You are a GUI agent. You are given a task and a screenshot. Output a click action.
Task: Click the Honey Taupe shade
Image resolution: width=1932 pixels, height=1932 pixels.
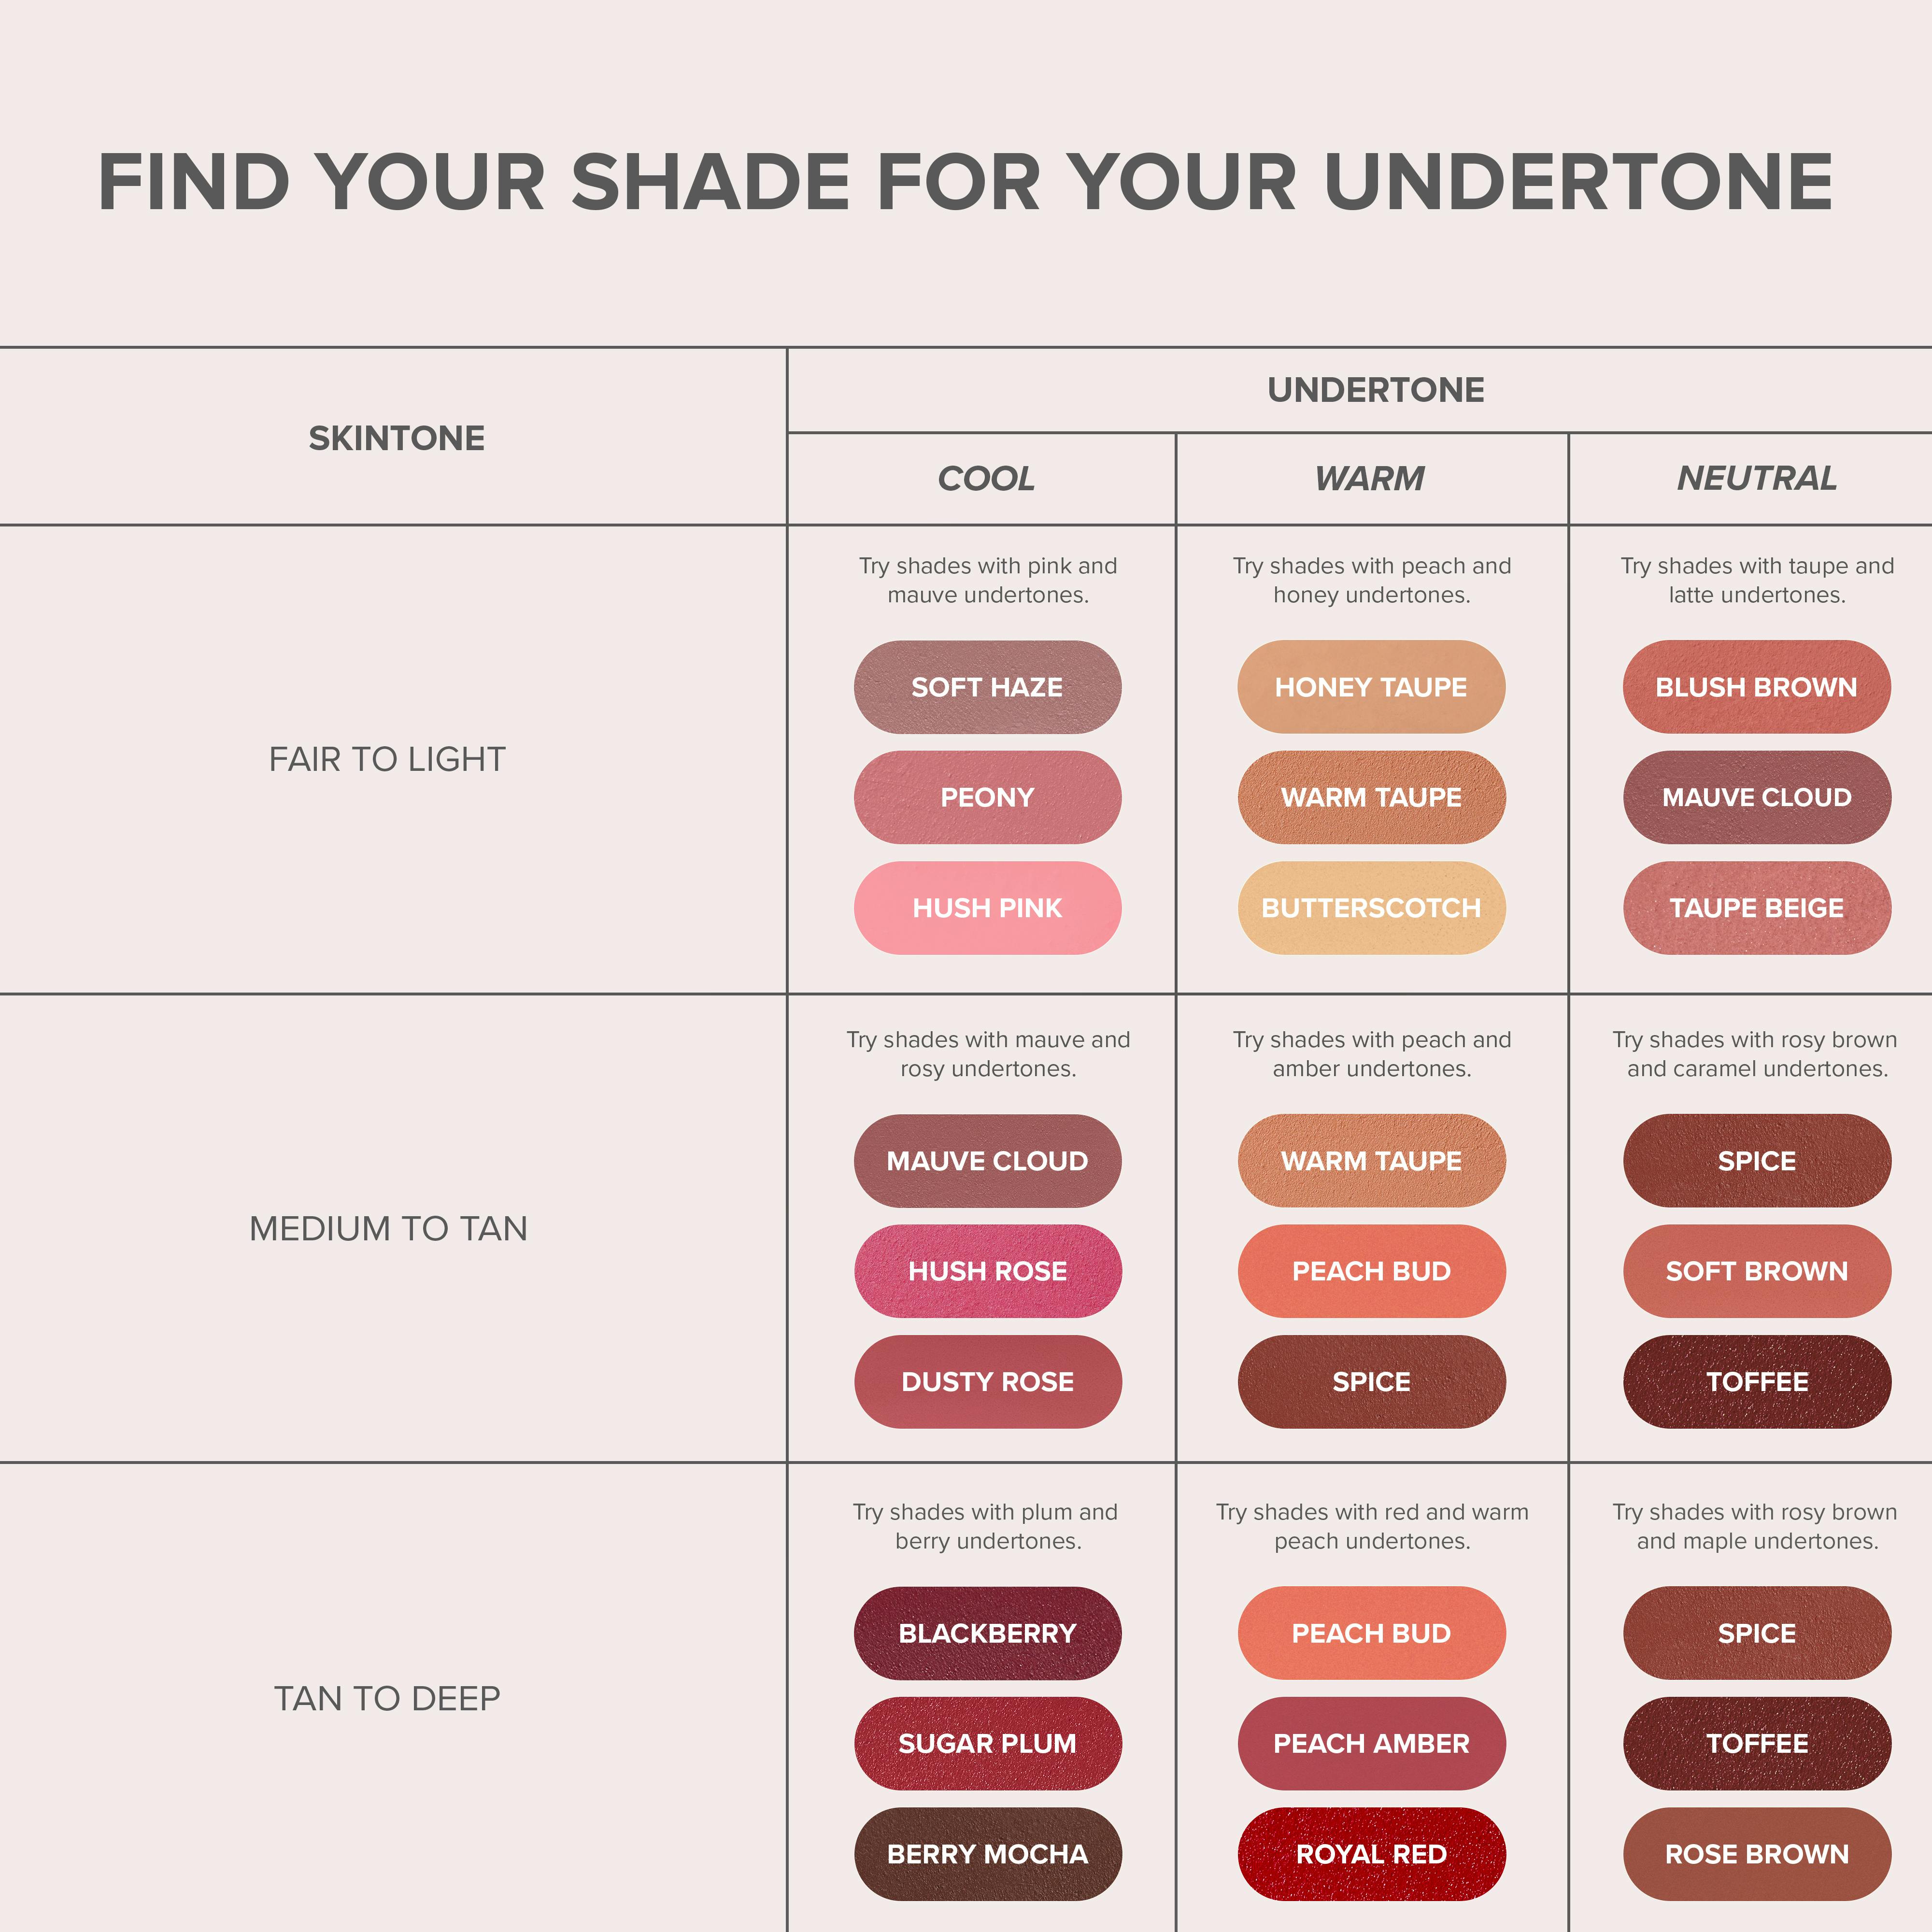click(x=1371, y=687)
